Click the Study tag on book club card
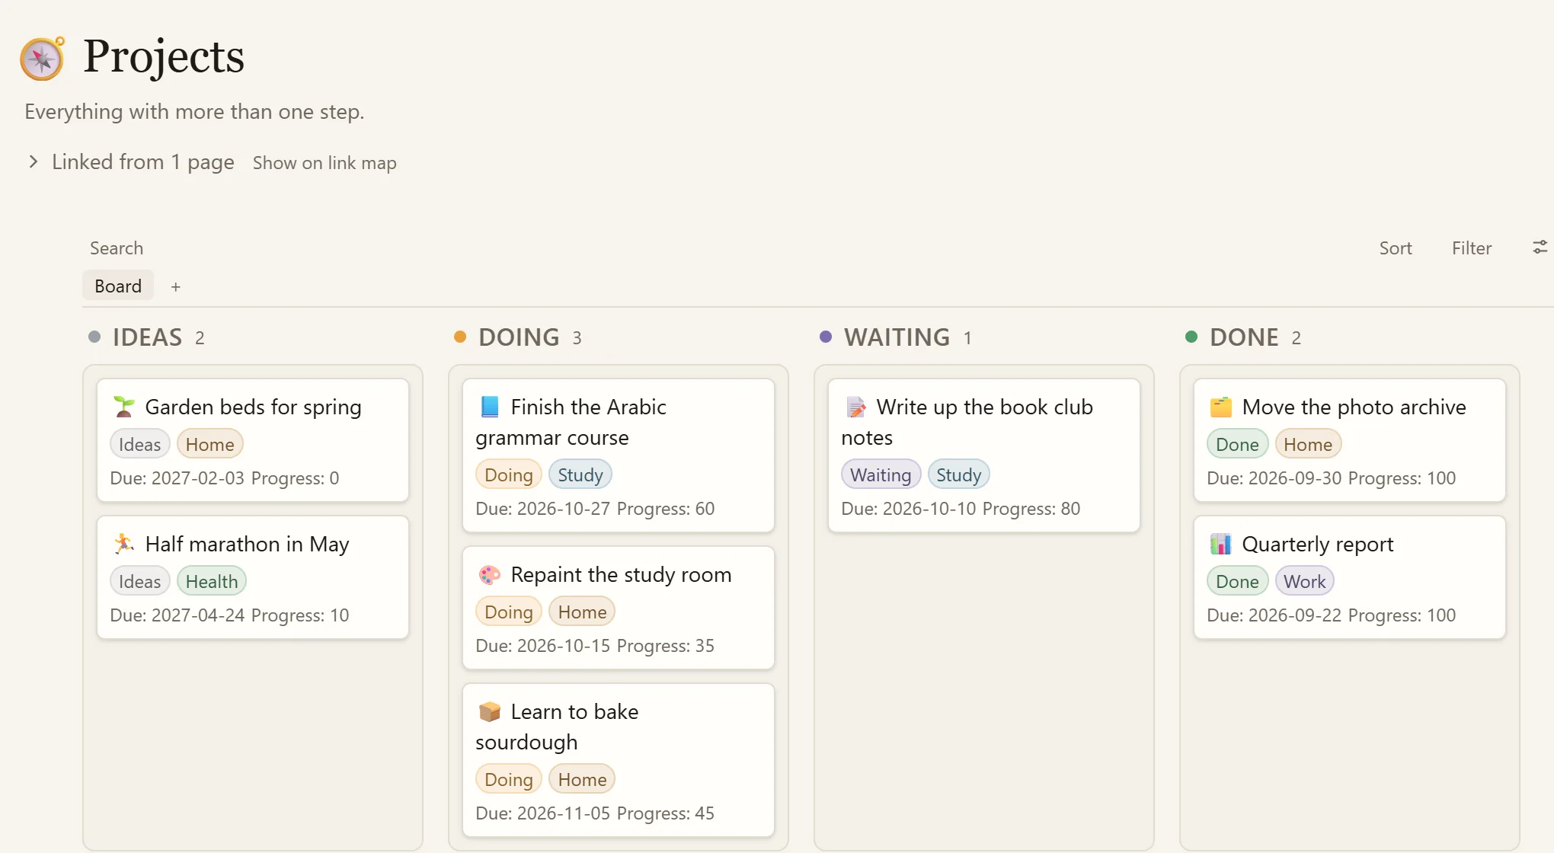This screenshot has width=1554, height=853. (959, 474)
